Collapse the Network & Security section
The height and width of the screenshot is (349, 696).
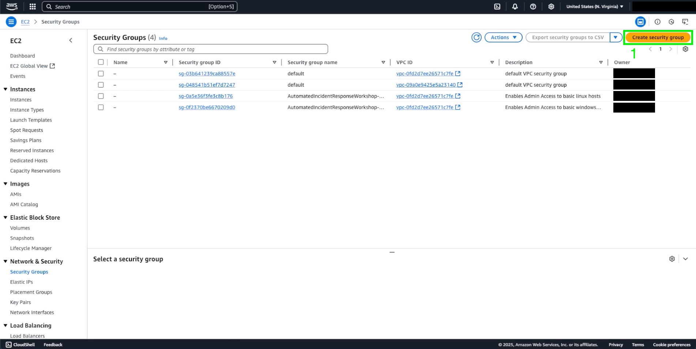[x=5, y=261]
